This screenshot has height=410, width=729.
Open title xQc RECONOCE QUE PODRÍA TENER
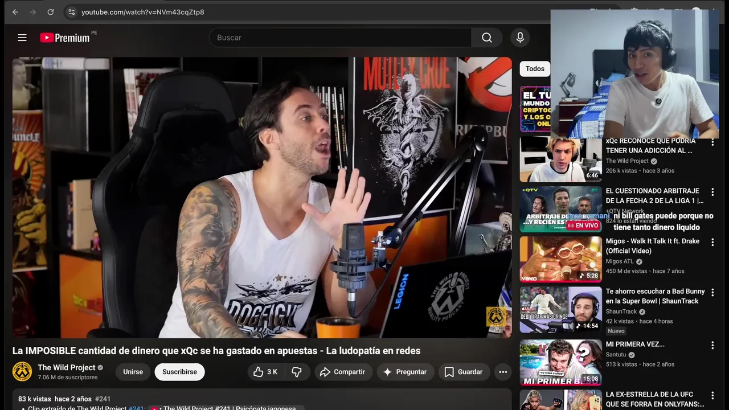[x=651, y=146]
